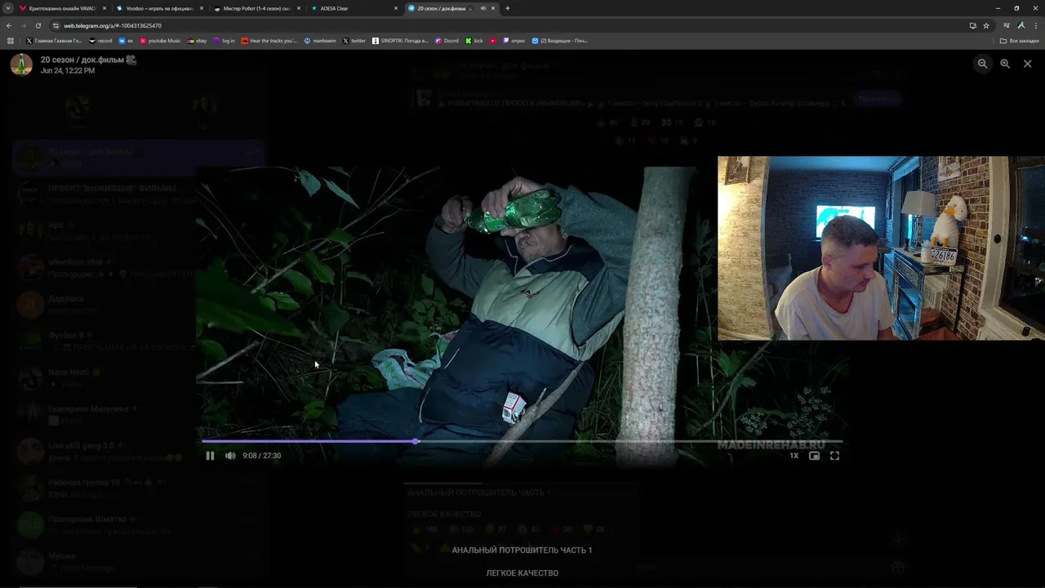
Task: Expand the Все закладки folder
Action: tap(1020, 41)
